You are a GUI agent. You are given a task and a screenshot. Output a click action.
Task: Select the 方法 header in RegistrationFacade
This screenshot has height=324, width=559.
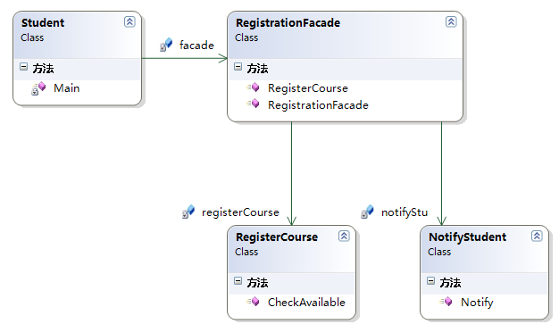click(x=257, y=68)
